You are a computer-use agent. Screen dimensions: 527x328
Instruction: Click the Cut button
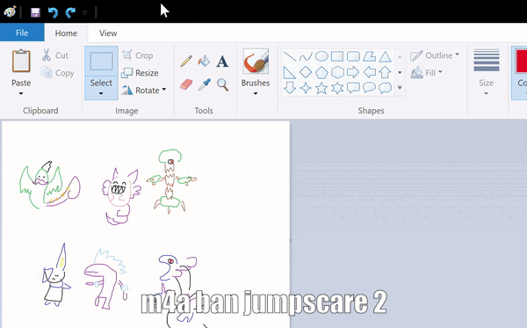point(55,55)
